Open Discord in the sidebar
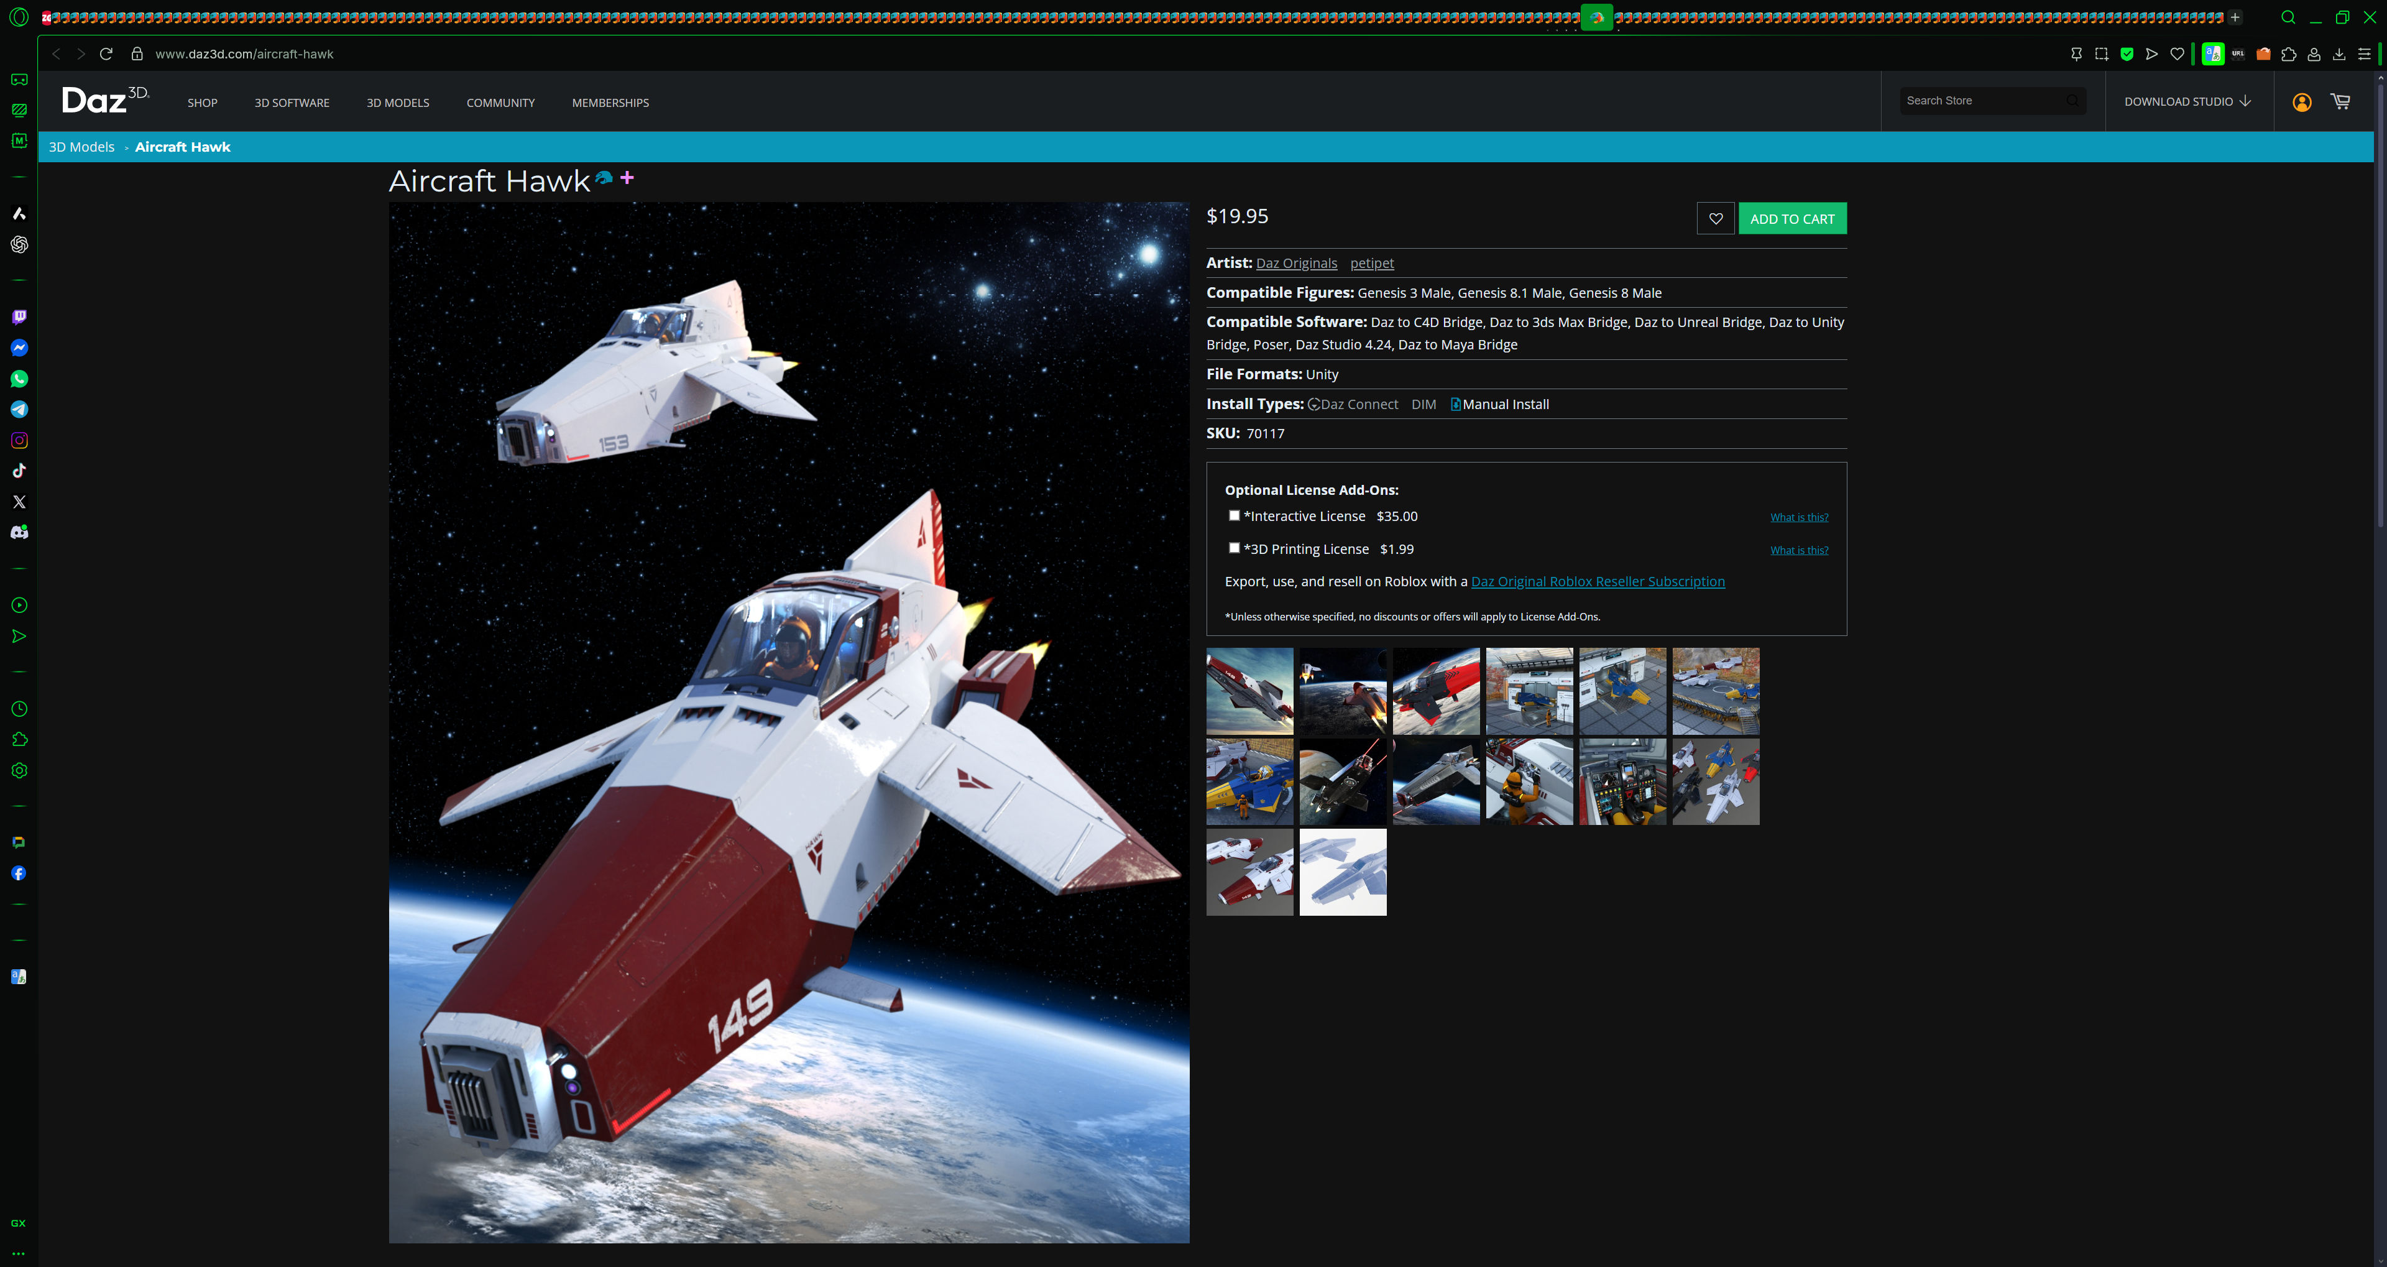 click(x=19, y=532)
